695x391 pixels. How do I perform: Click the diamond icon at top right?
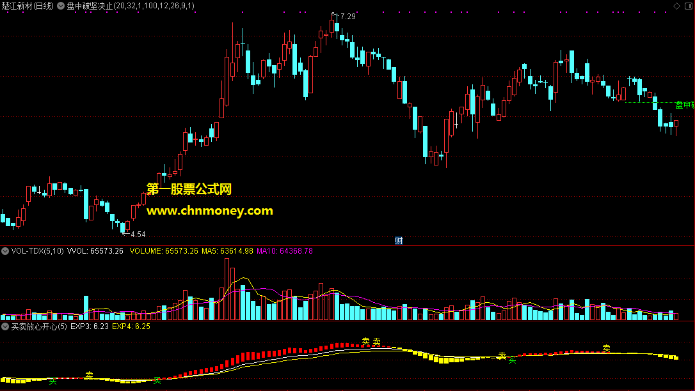coord(677,6)
